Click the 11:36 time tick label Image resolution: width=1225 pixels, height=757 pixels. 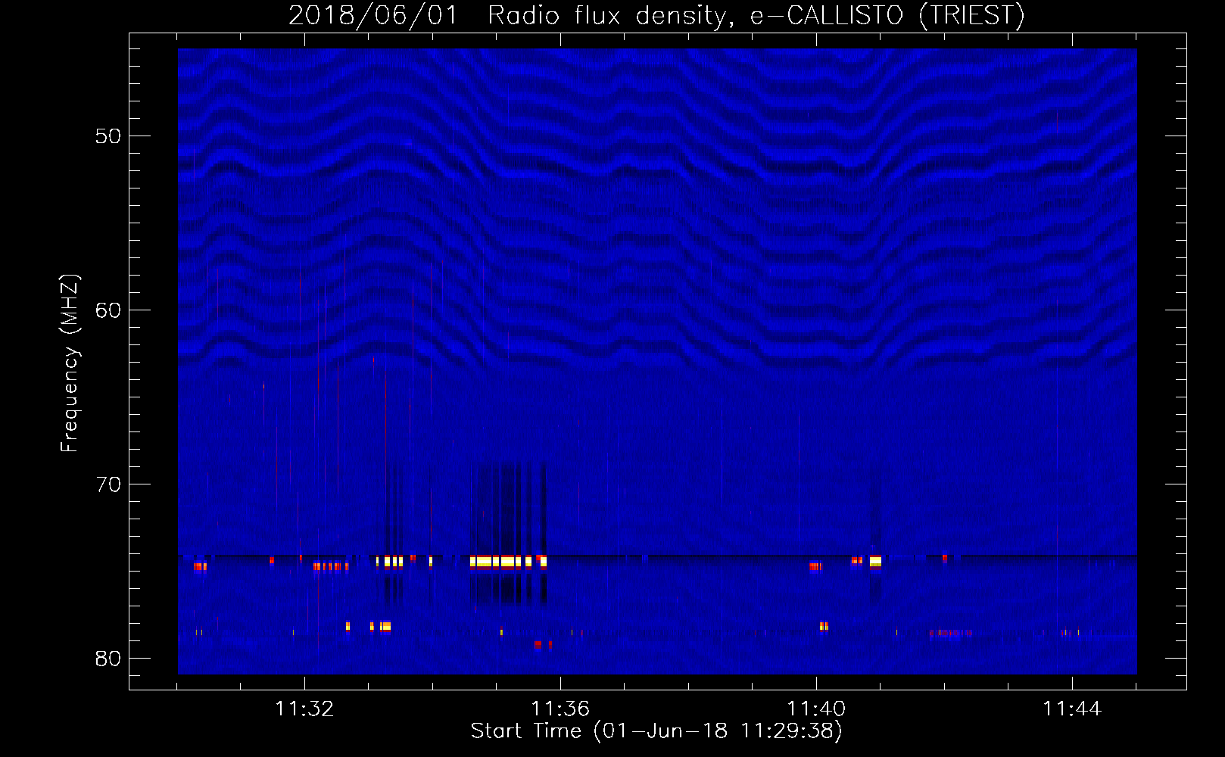(x=560, y=709)
